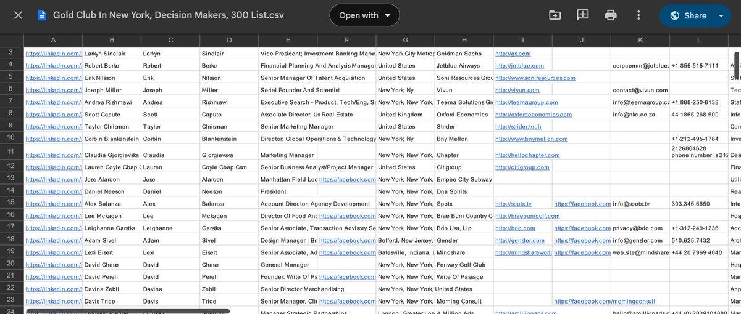The image size is (741, 314).
Task: Open the http://vivun.com link
Action: coord(517,90)
